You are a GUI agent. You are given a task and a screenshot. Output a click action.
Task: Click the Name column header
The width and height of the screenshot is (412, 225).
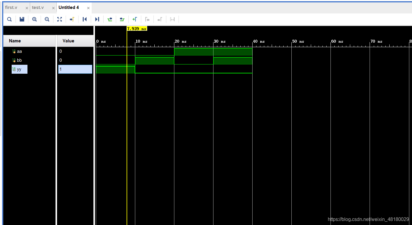[x=30, y=41]
